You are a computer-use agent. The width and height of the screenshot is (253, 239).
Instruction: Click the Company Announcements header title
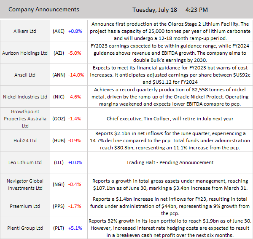[x=43, y=9]
